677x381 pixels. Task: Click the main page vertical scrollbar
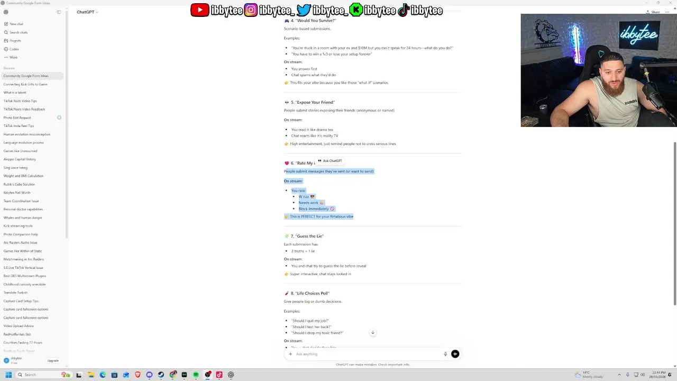674,224
